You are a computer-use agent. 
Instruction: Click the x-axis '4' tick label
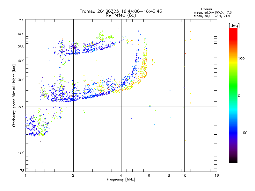121,175
